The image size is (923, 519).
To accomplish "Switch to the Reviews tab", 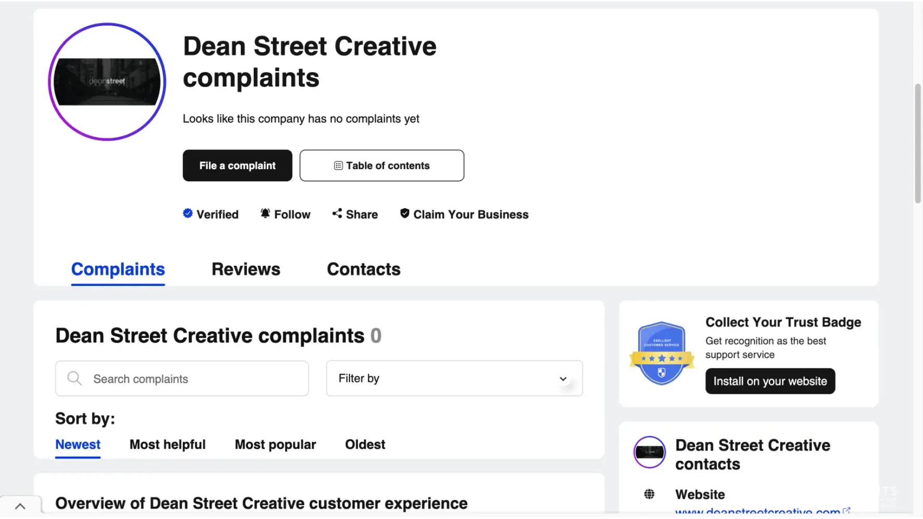I will coord(246,269).
